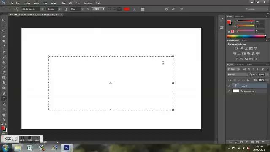Select the Horizontal Type tool
Viewport: 270px width, 152px height.
4,99
